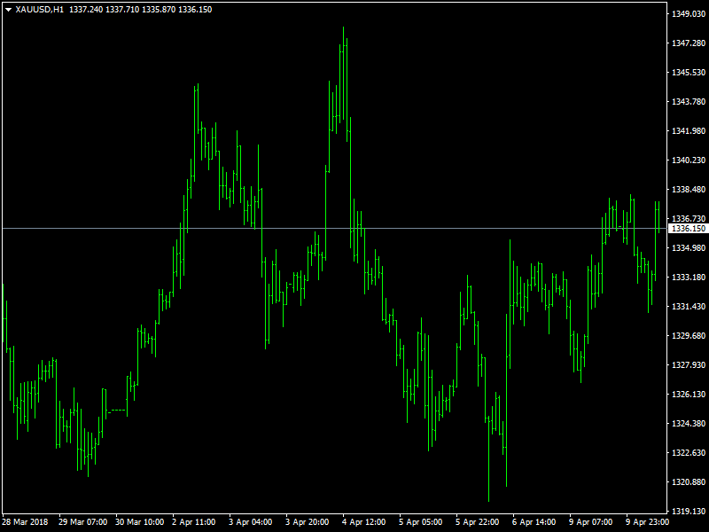Click the 1331.430 price axis label

[x=689, y=307]
